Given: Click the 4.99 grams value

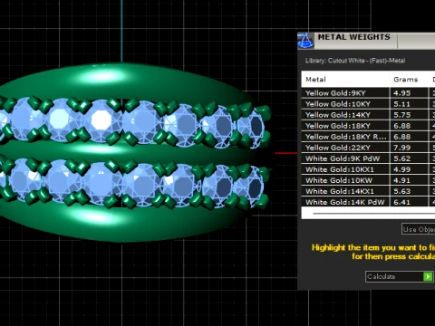Looking at the screenshot, I should tap(402, 169).
